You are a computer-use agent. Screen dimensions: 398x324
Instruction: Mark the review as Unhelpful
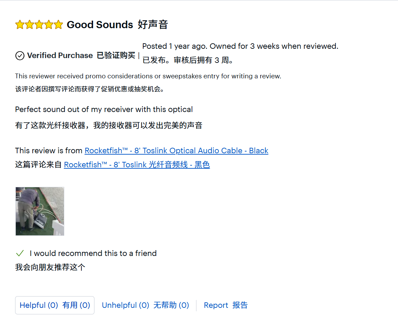click(x=145, y=305)
